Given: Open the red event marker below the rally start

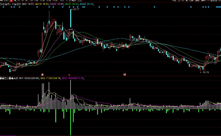Looking at the screenshot, I should 42,75.
